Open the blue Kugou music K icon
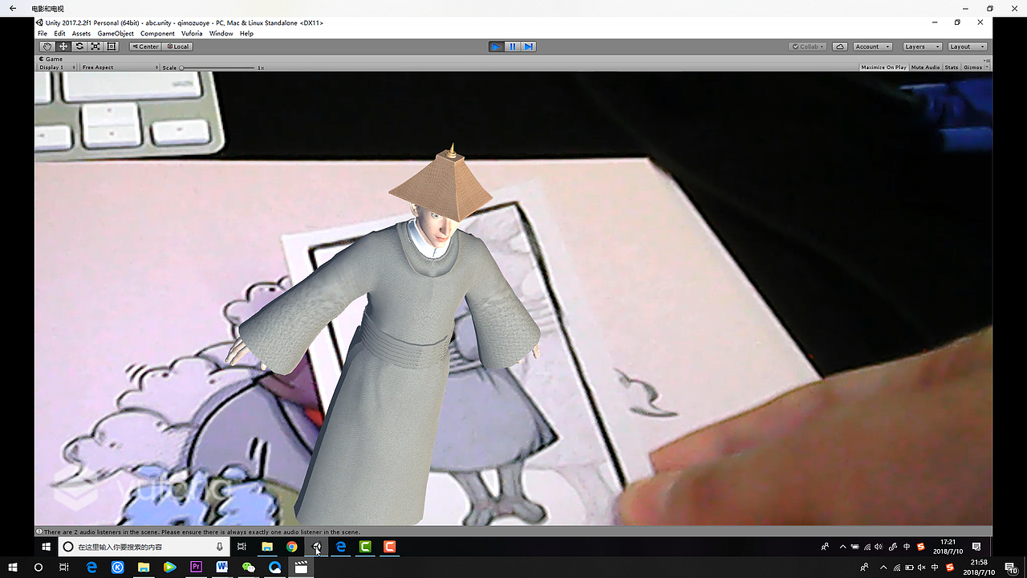The image size is (1027, 578). pyautogui.click(x=117, y=568)
